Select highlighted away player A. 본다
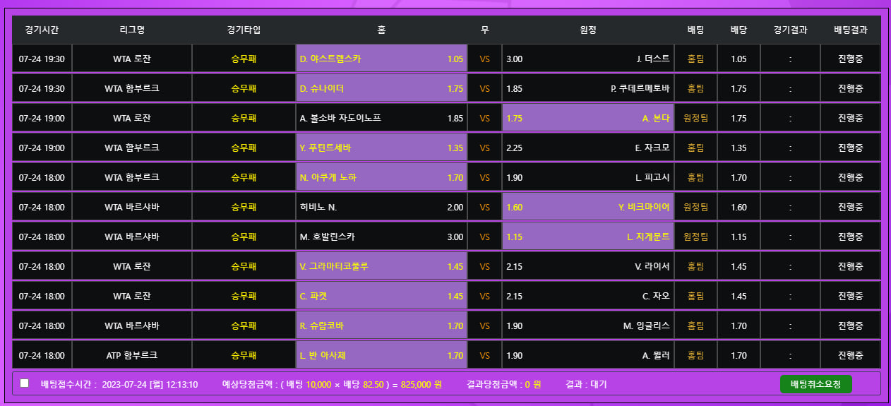The height and width of the screenshot is (406, 891). pyautogui.click(x=588, y=119)
